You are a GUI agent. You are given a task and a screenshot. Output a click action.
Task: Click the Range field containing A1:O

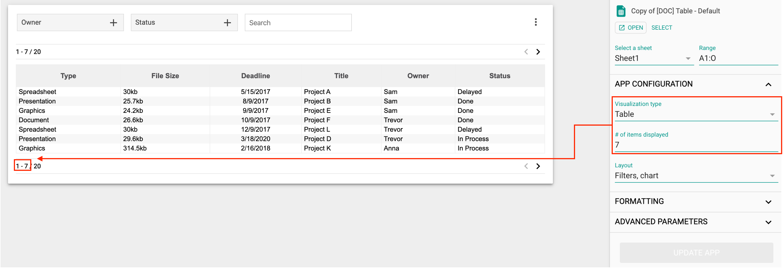pos(739,58)
